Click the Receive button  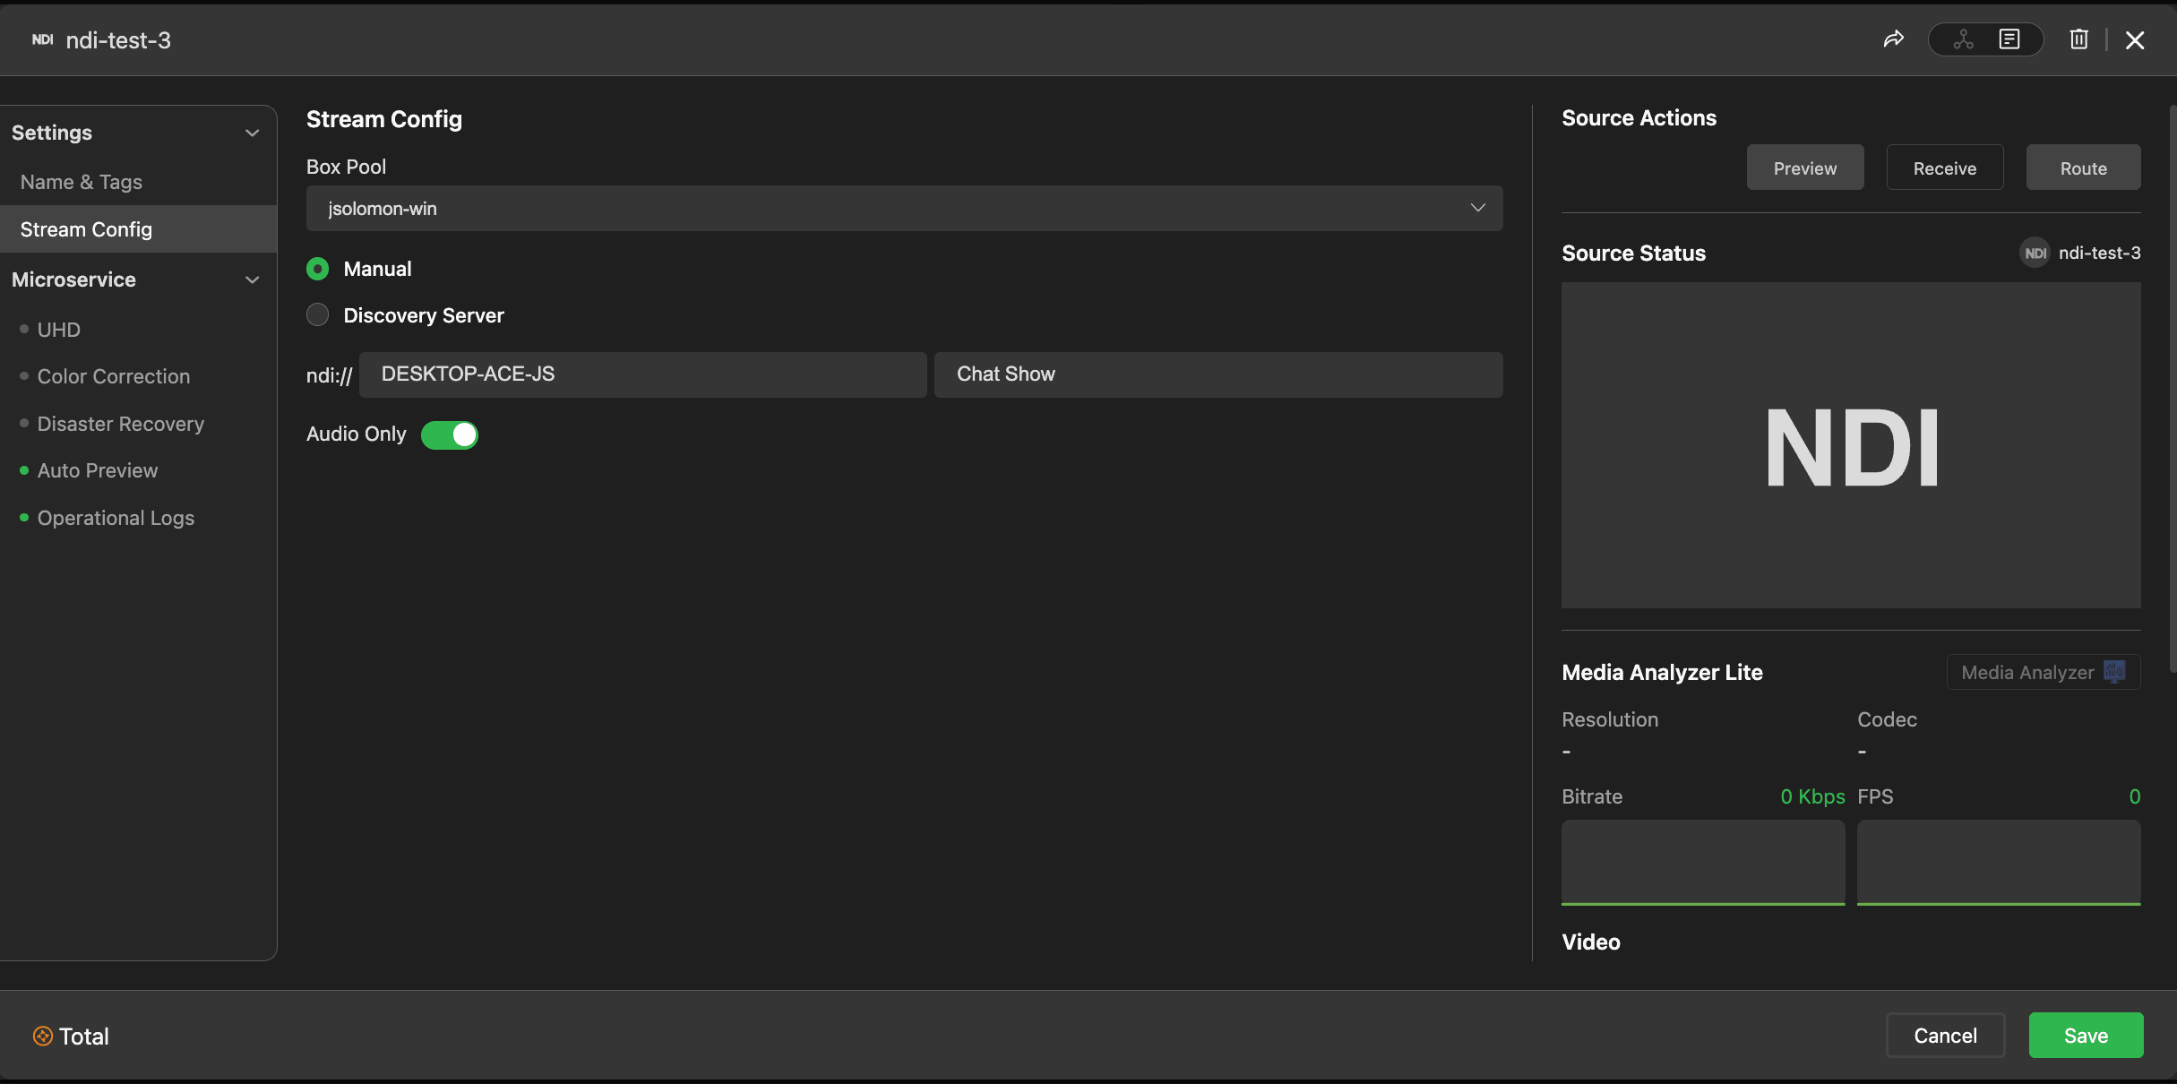pos(1945,168)
